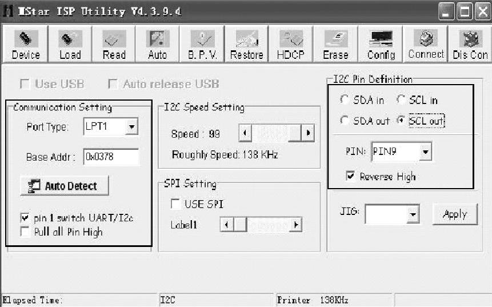Screen dimensions: 492x307
Task: Click the SPI Label1 right arrow
Action: pos(295,225)
